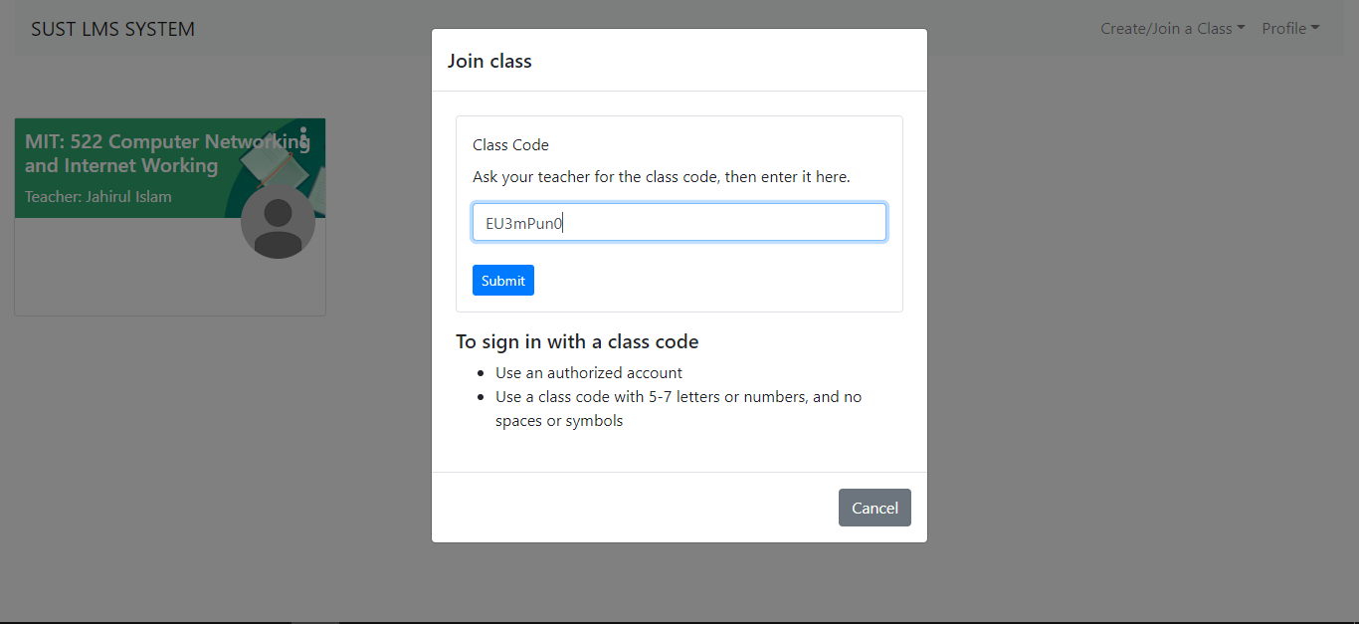Focus the Class Code input field

[679, 223]
